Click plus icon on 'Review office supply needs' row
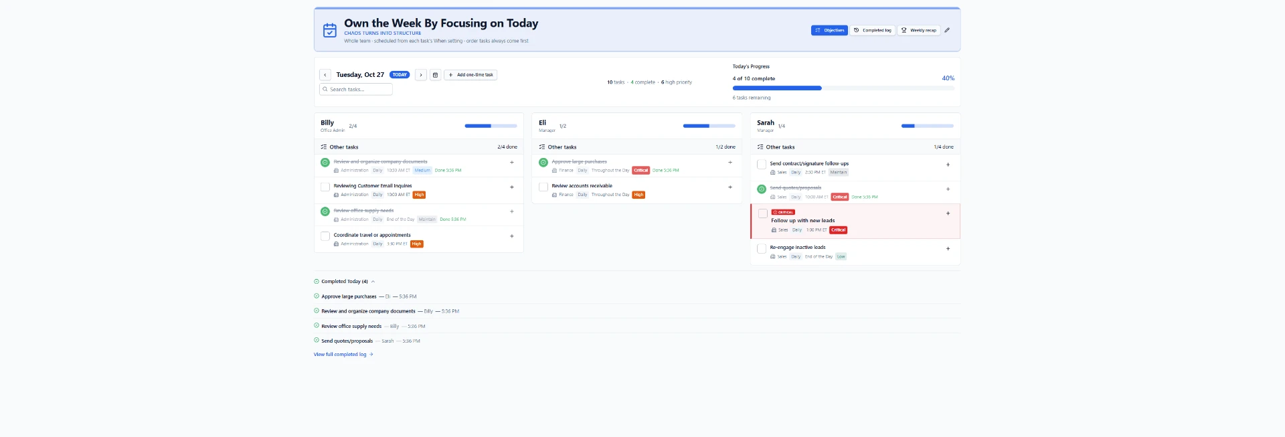The image size is (1285, 437). 512,211
